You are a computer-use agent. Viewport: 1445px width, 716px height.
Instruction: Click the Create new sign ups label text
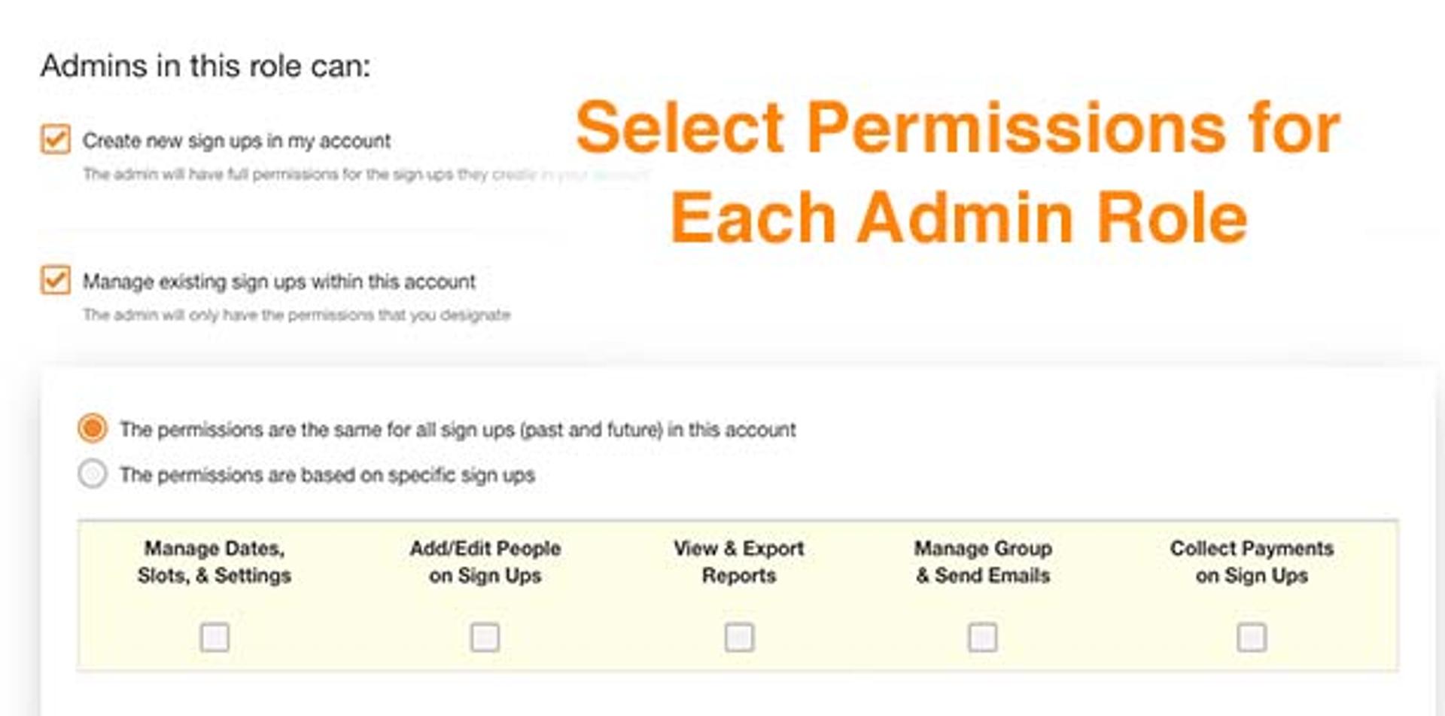[236, 141]
